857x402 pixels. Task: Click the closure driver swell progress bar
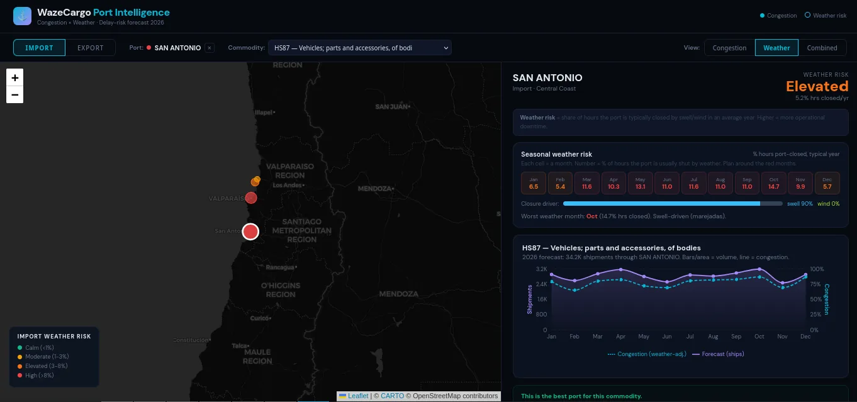coord(673,204)
